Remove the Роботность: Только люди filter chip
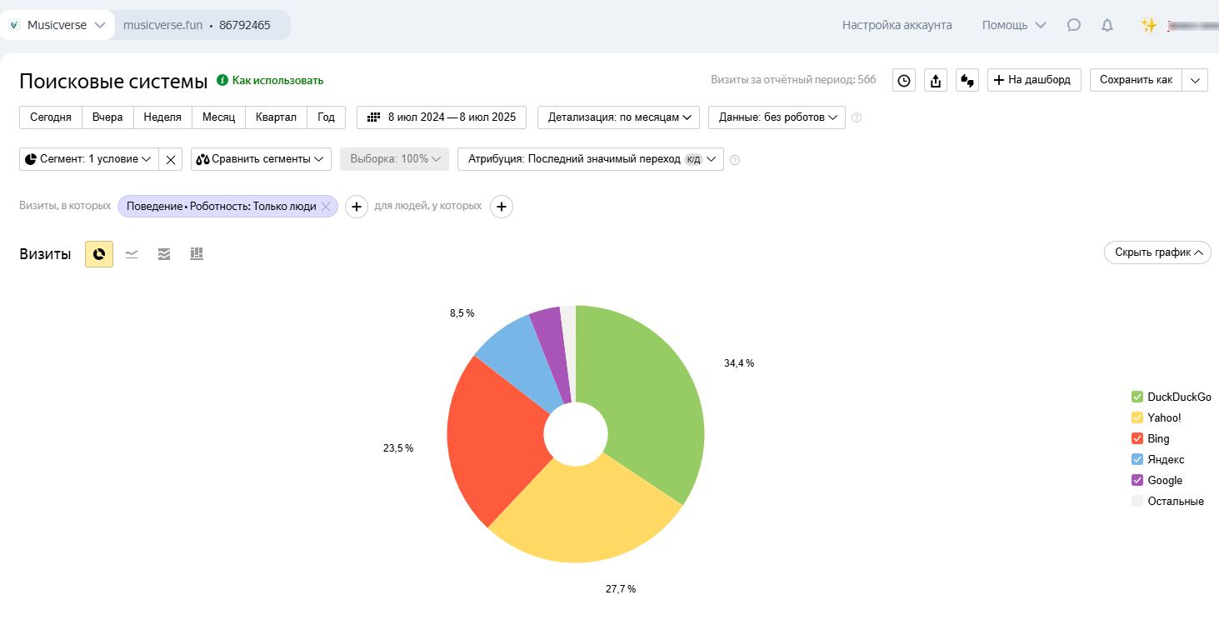Image resolution: width=1219 pixels, height=630 pixels. [326, 207]
